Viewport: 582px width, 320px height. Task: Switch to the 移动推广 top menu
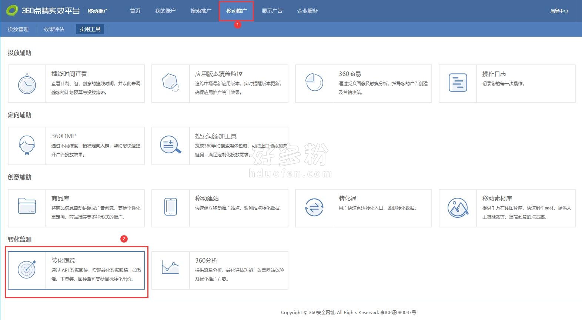coord(236,11)
